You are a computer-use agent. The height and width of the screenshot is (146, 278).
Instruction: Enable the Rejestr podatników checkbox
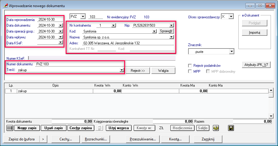pos(190,66)
